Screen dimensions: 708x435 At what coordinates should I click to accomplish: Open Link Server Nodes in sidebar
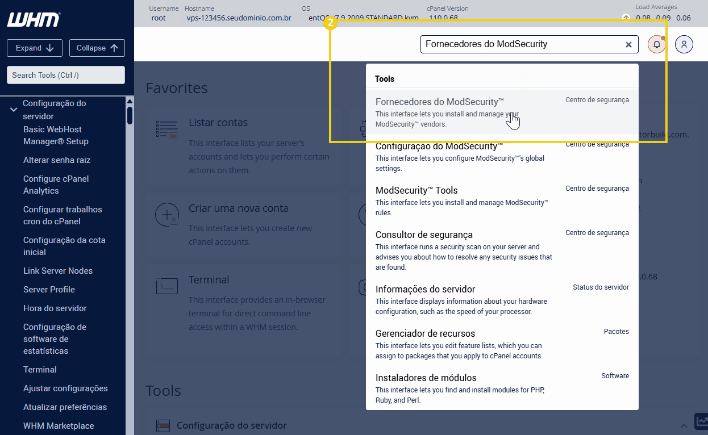pos(58,271)
